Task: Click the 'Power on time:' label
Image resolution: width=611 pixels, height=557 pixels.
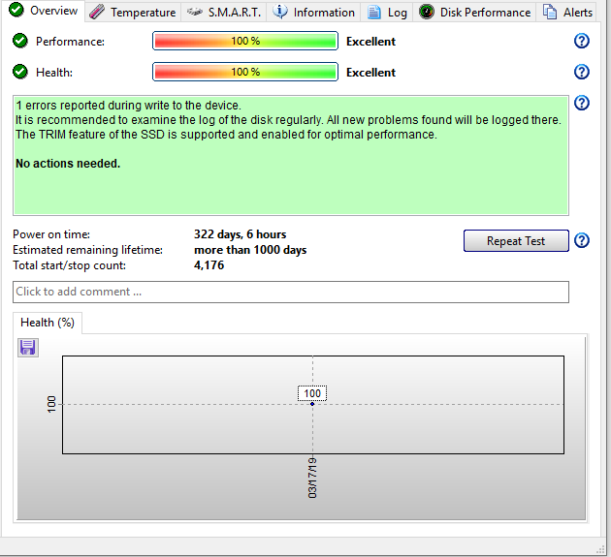Action: (x=51, y=234)
